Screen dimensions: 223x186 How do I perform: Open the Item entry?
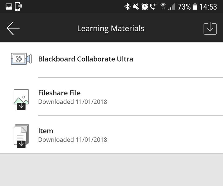pos(111,134)
